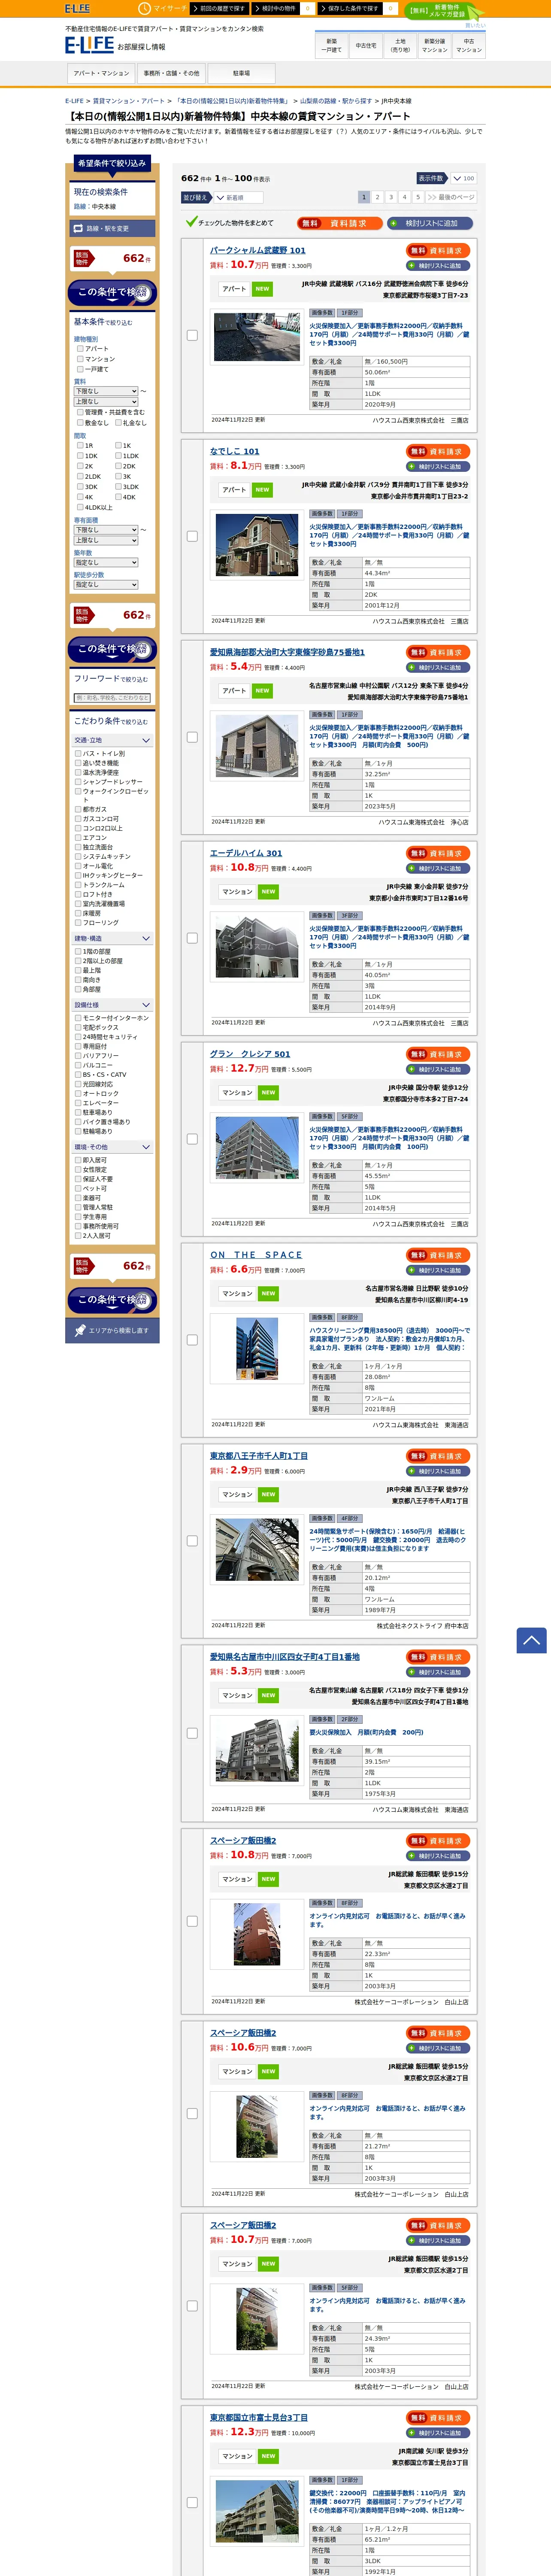Add グラン クレシア 501 to 検討リスト
This screenshot has width=551, height=2576.
(x=438, y=1069)
